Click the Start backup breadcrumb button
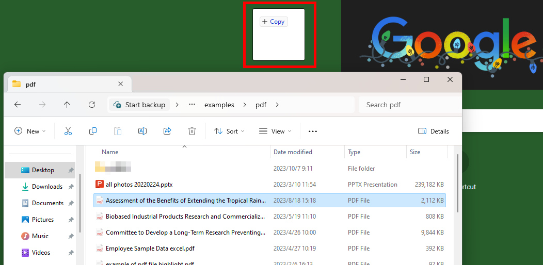Image resolution: width=543 pixels, height=265 pixels. 139,105
